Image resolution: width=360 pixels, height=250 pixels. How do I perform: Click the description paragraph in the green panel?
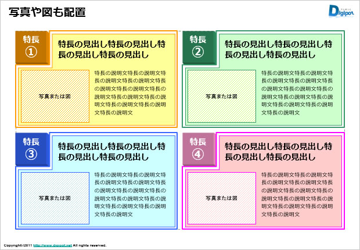pyautogui.click(x=297, y=92)
